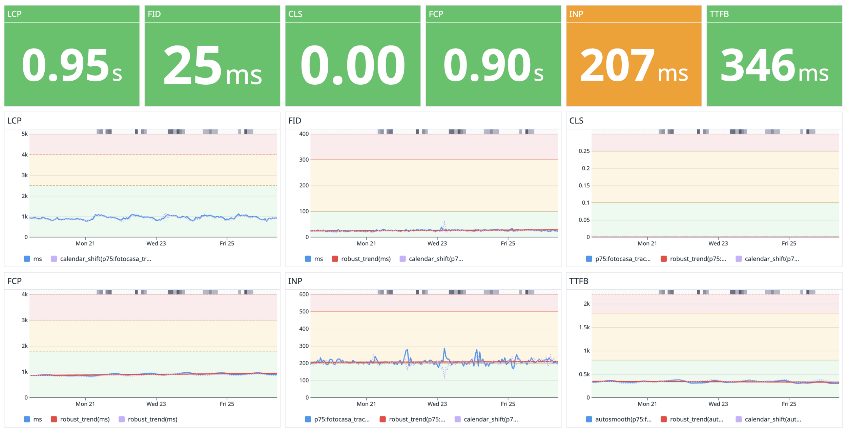Click the Wed 23 tick on TTFB chart
The width and height of the screenshot is (847, 432).
pos(718,404)
